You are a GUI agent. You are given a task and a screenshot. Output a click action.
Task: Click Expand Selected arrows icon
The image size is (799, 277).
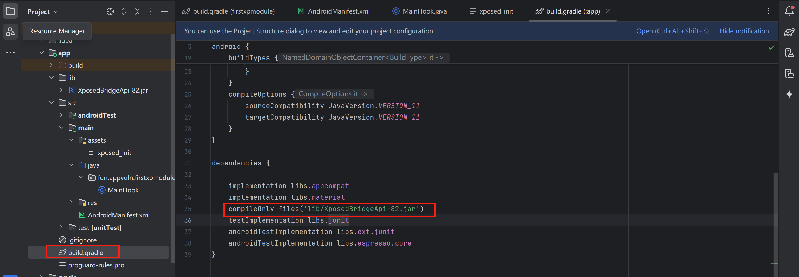[124, 12]
